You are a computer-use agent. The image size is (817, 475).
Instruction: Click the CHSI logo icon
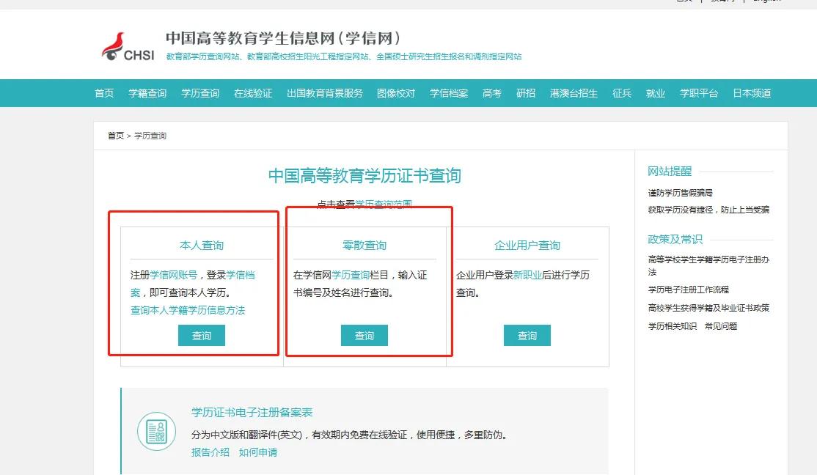pyautogui.click(x=128, y=47)
